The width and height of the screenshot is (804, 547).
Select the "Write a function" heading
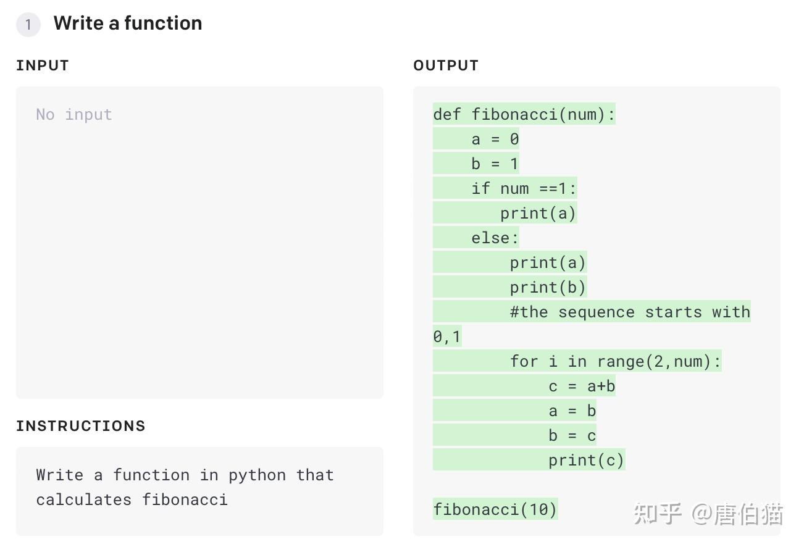coord(128,23)
